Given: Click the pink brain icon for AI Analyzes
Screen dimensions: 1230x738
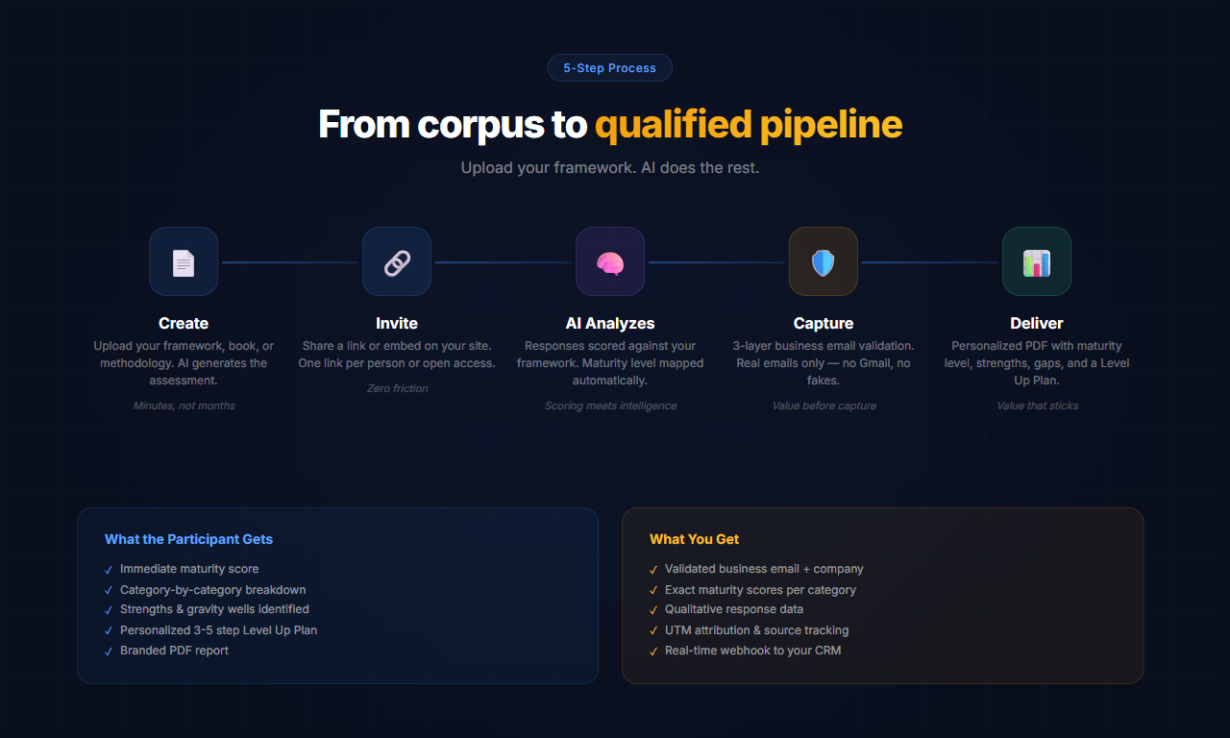Looking at the screenshot, I should [x=610, y=260].
